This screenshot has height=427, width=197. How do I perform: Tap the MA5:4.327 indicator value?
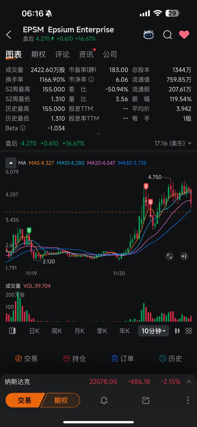[42, 163]
